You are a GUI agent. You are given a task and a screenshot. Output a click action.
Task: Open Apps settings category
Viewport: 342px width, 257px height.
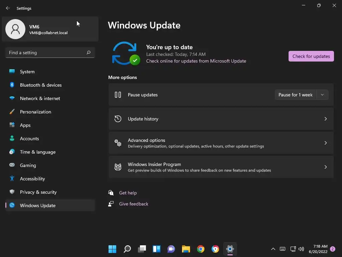click(50, 125)
